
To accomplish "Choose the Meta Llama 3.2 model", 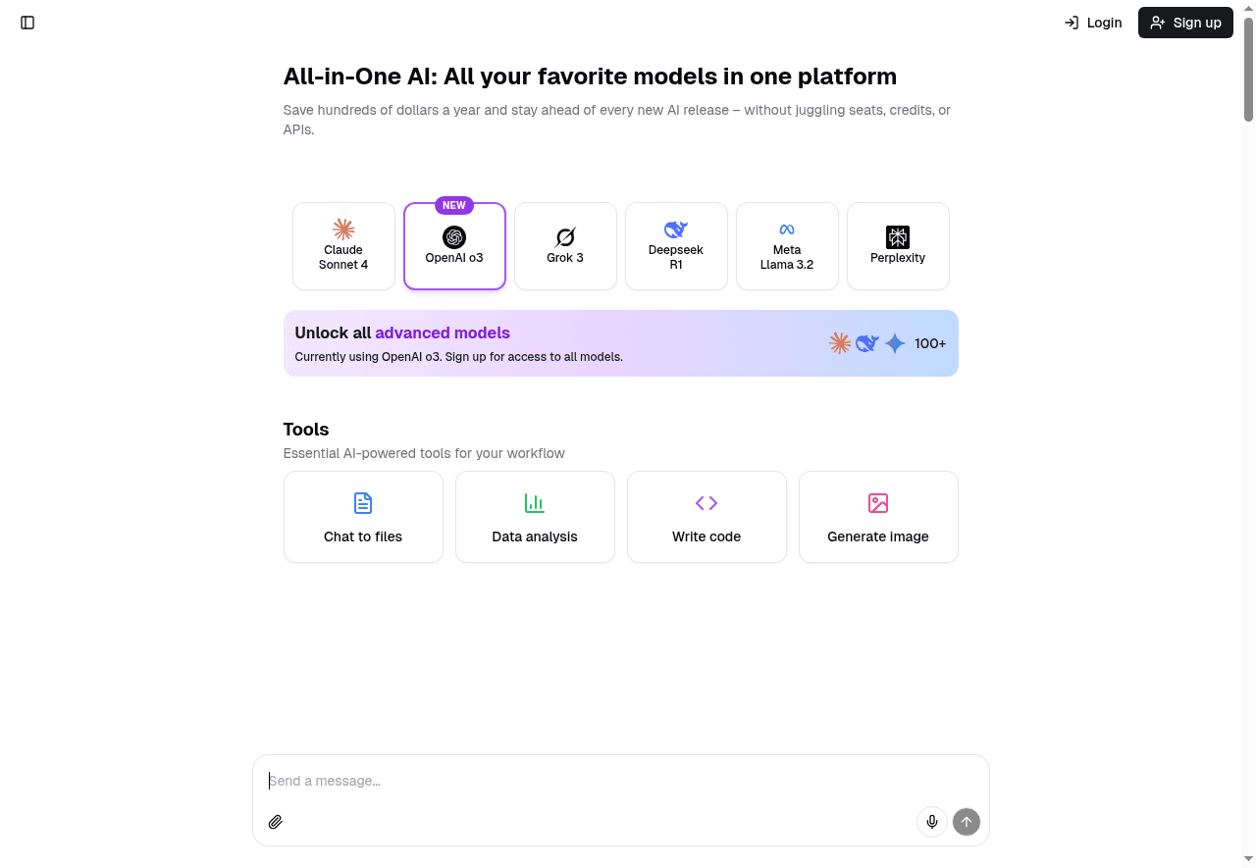I will point(787,246).
